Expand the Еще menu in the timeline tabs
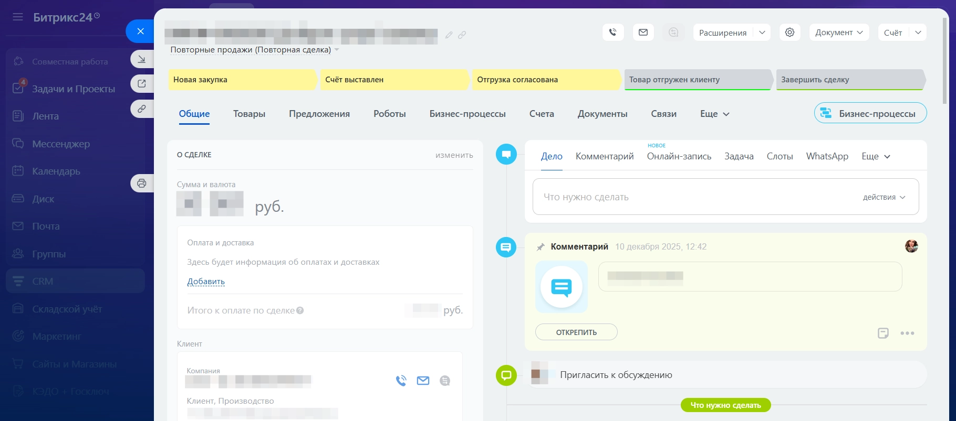 click(x=876, y=156)
